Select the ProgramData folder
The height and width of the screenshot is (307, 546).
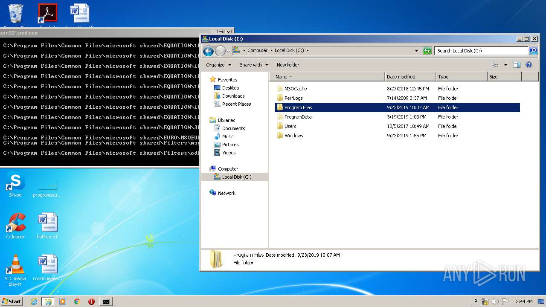tap(298, 117)
